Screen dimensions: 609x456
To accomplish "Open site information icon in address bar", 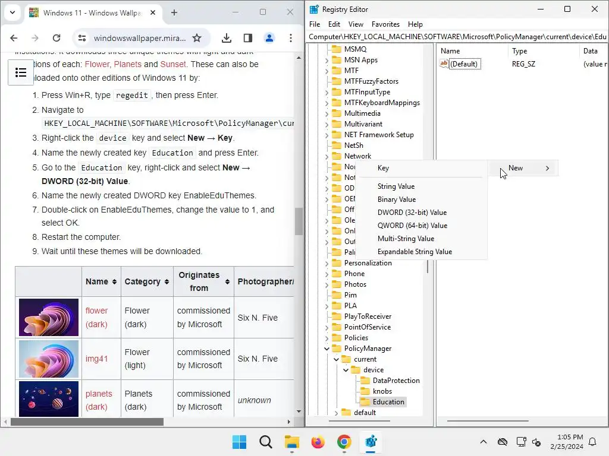I will (x=82, y=38).
